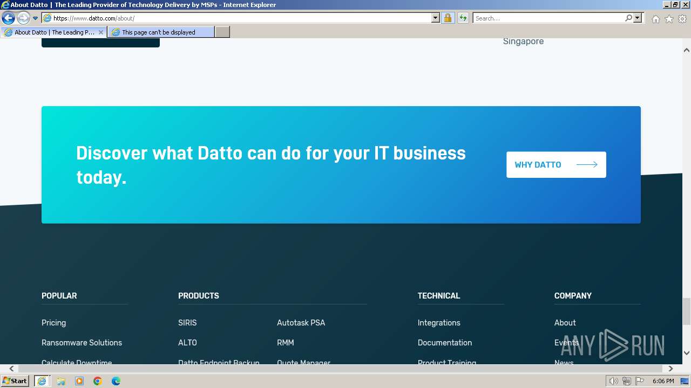691x388 pixels.
Task: Switch to This page can't be displayed tab
Action: 160,32
